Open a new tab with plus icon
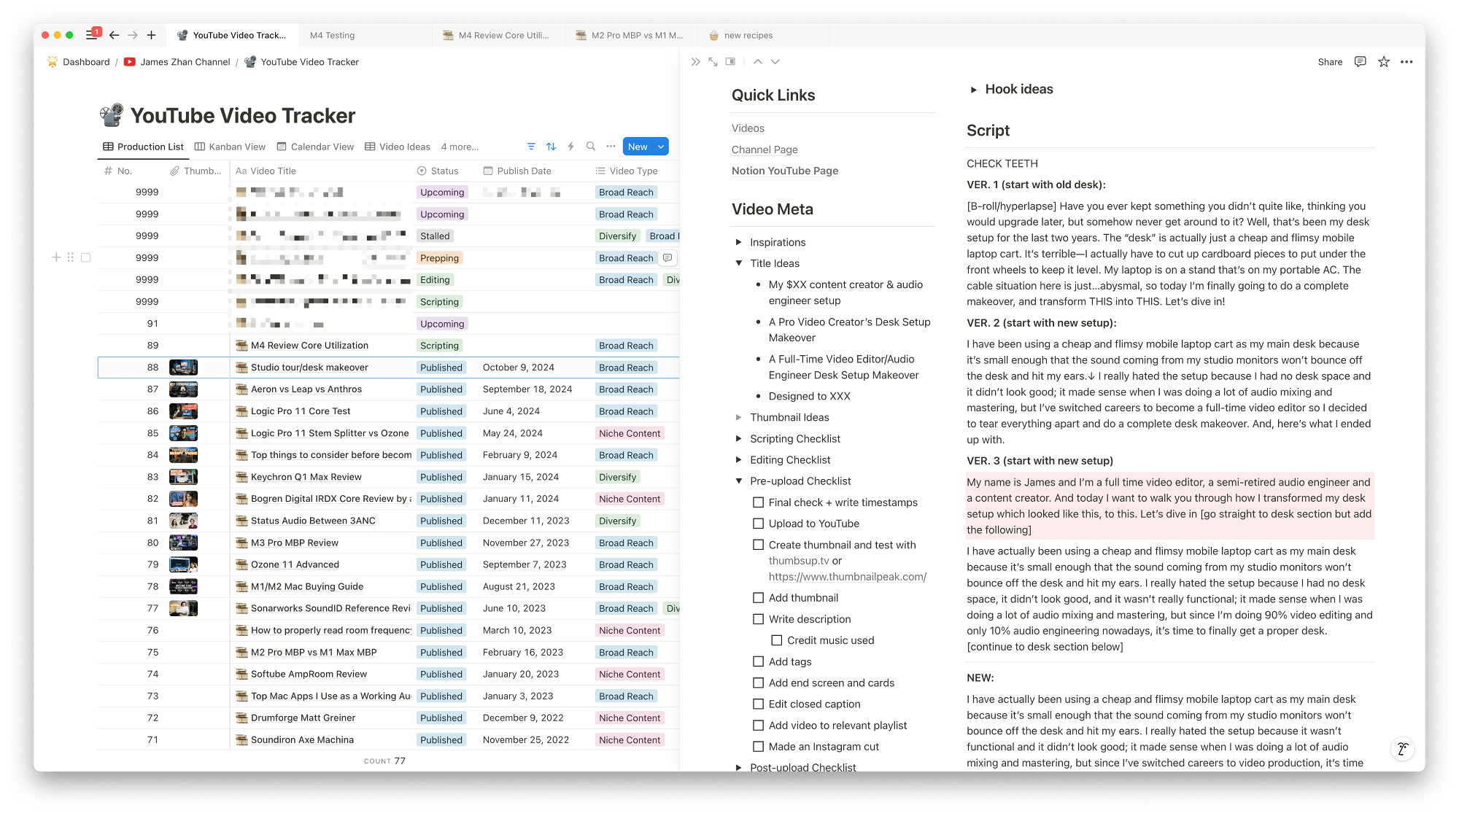This screenshot has height=816, width=1459. point(152,35)
